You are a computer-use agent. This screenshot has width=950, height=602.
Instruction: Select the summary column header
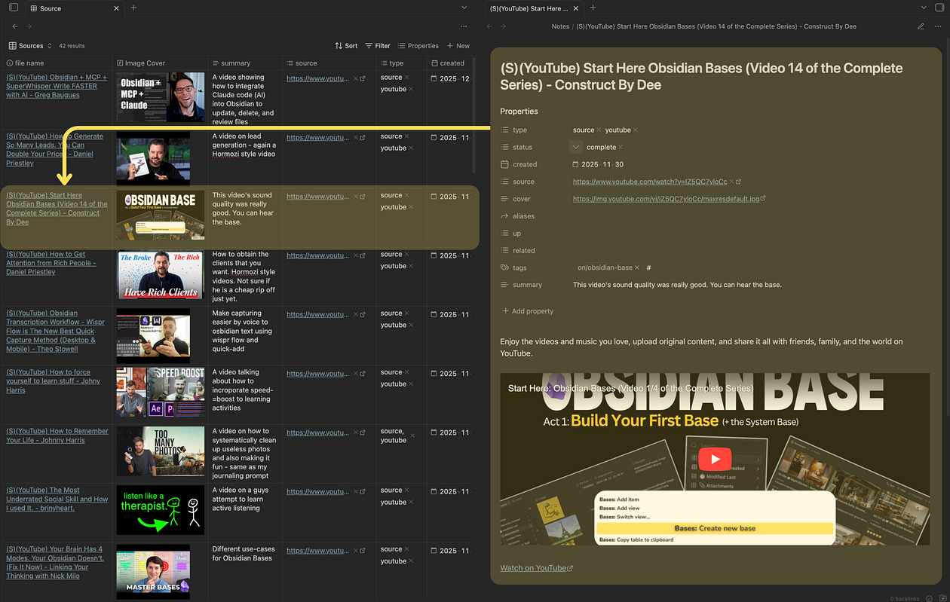(x=245, y=63)
